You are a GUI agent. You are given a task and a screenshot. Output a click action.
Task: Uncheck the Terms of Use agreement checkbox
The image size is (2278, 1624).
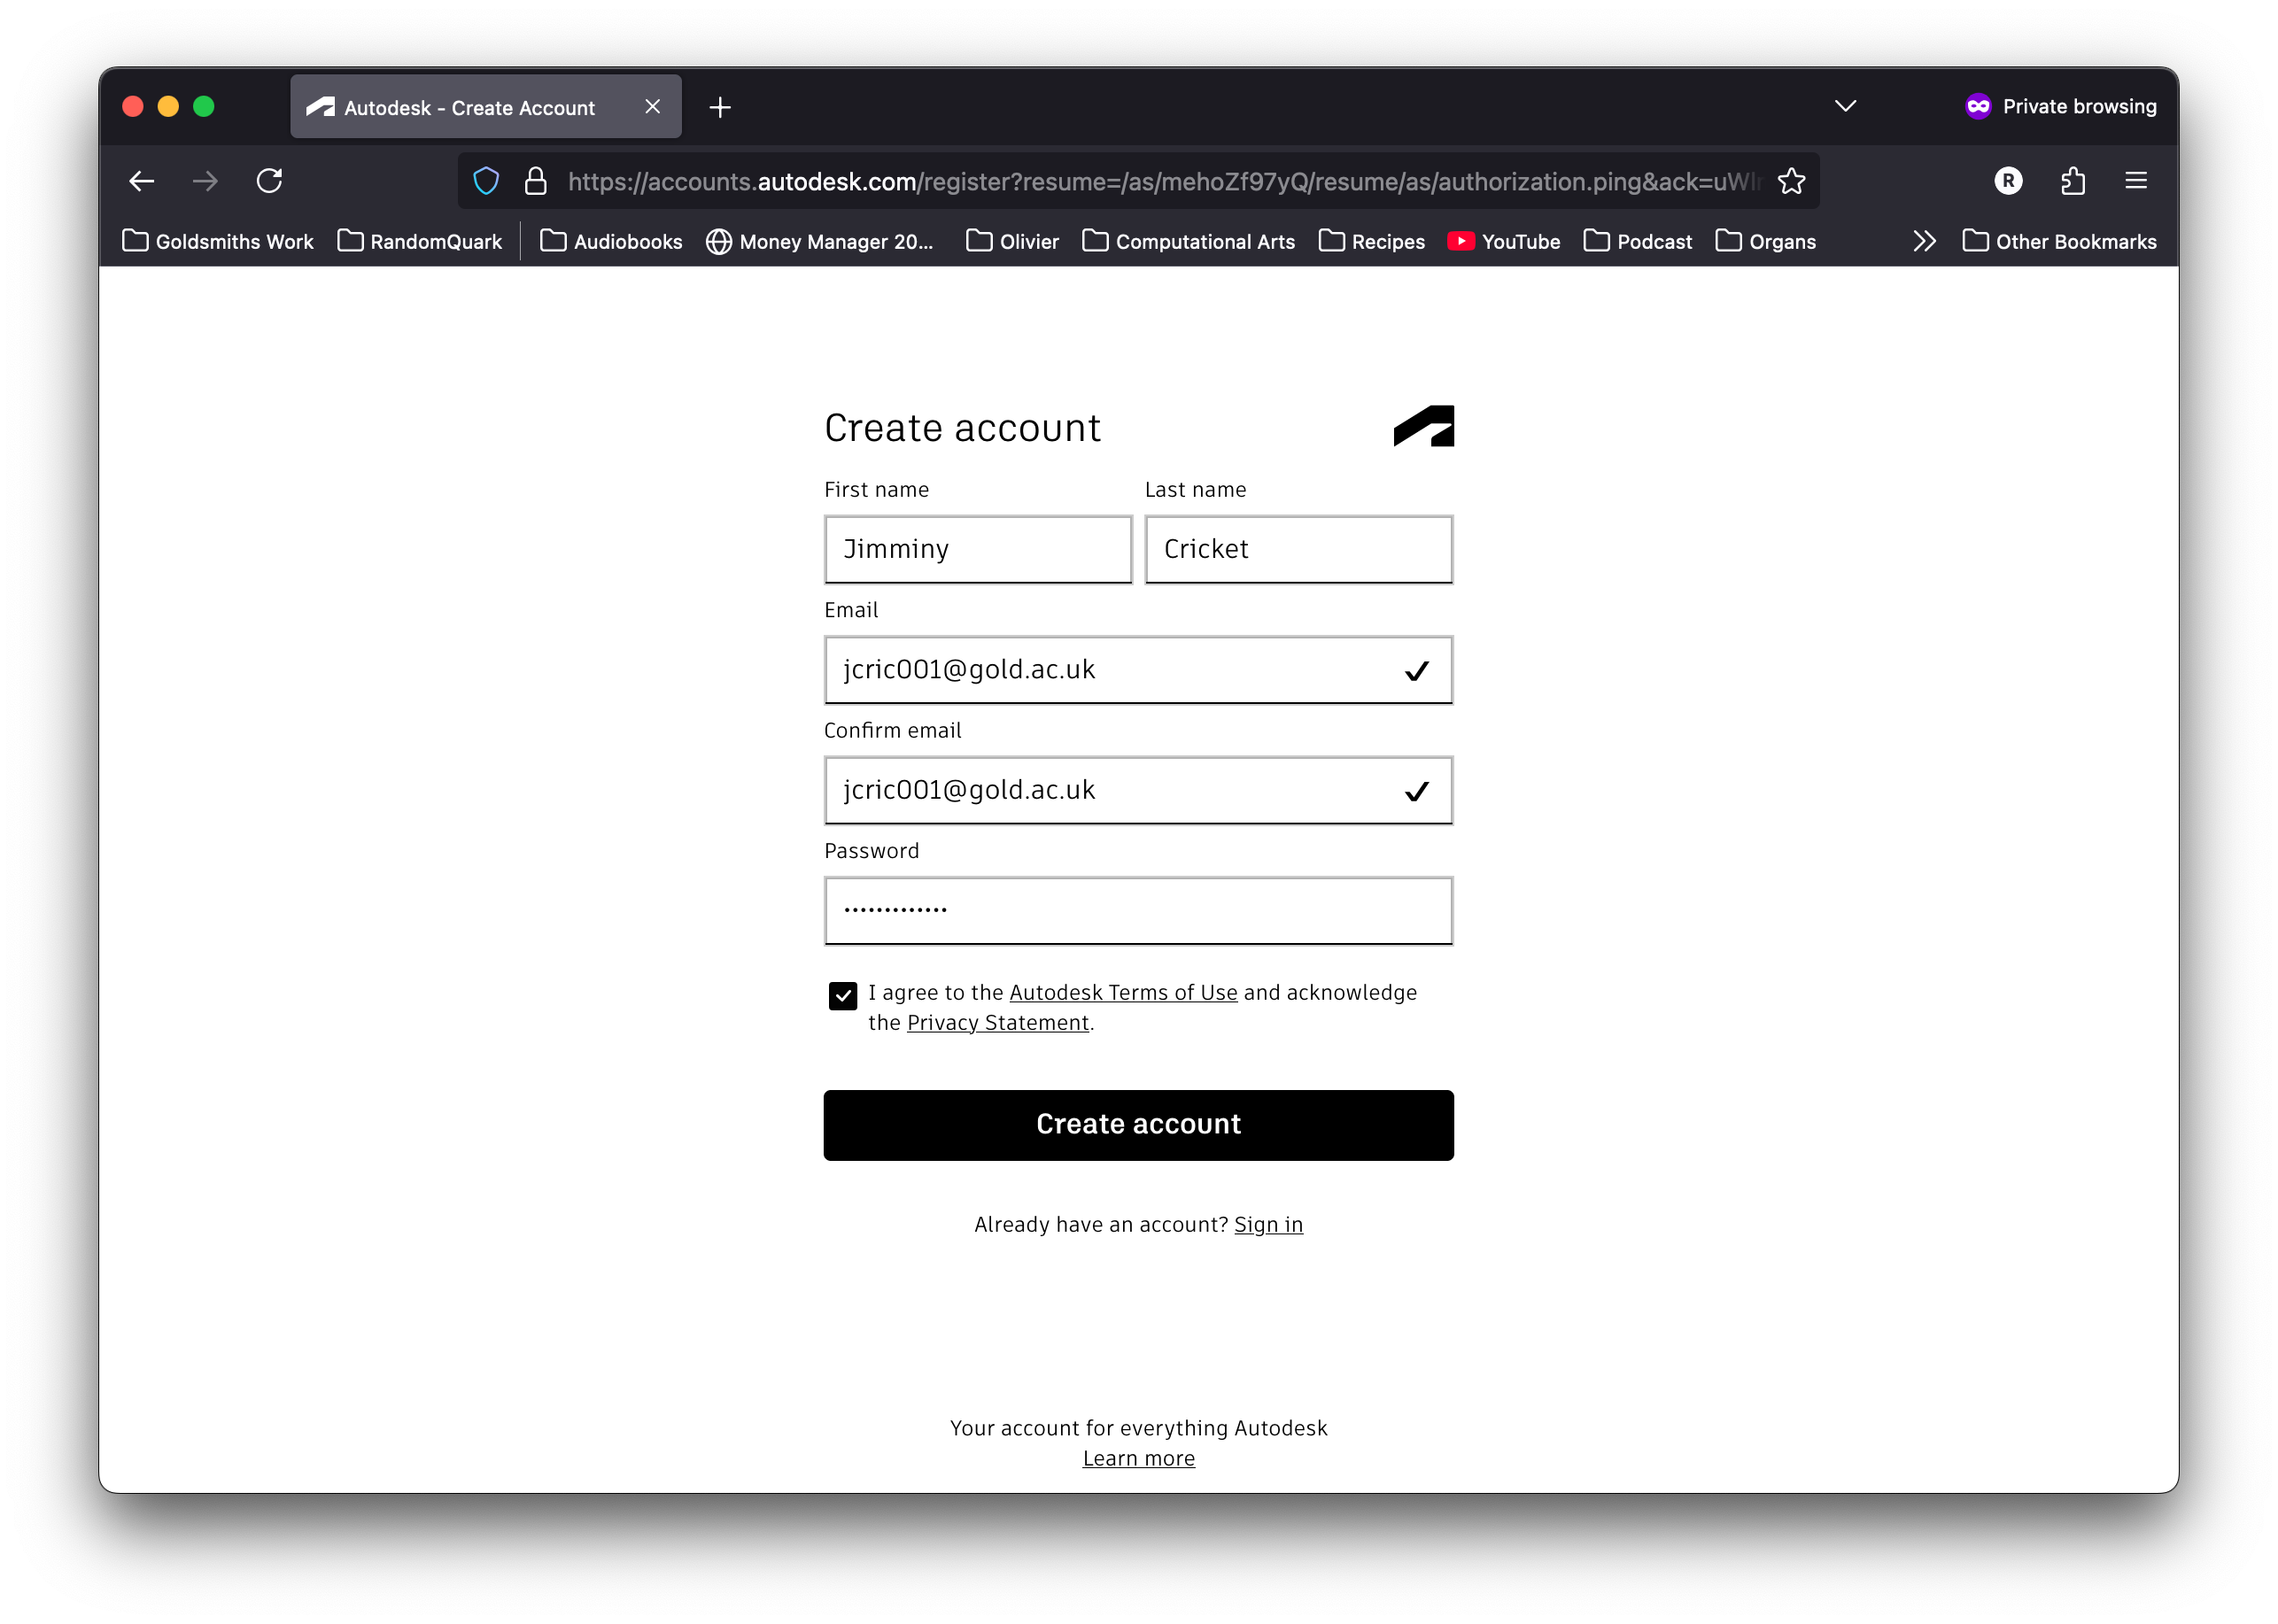pyautogui.click(x=843, y=995)
